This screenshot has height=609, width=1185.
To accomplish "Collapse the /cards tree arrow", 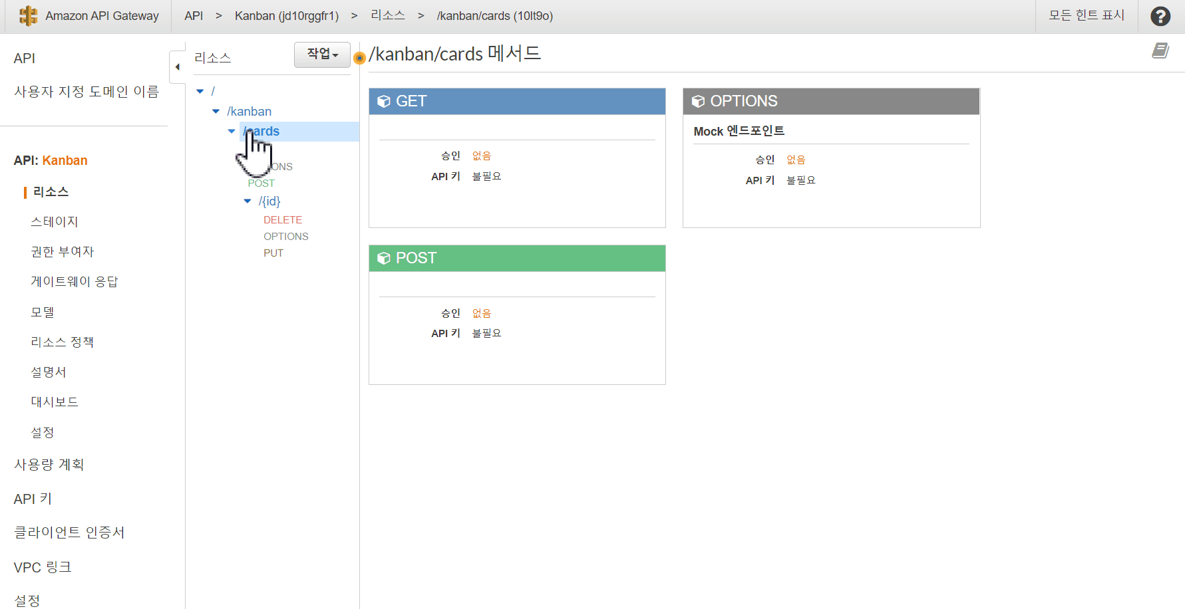I will [232, 131].
